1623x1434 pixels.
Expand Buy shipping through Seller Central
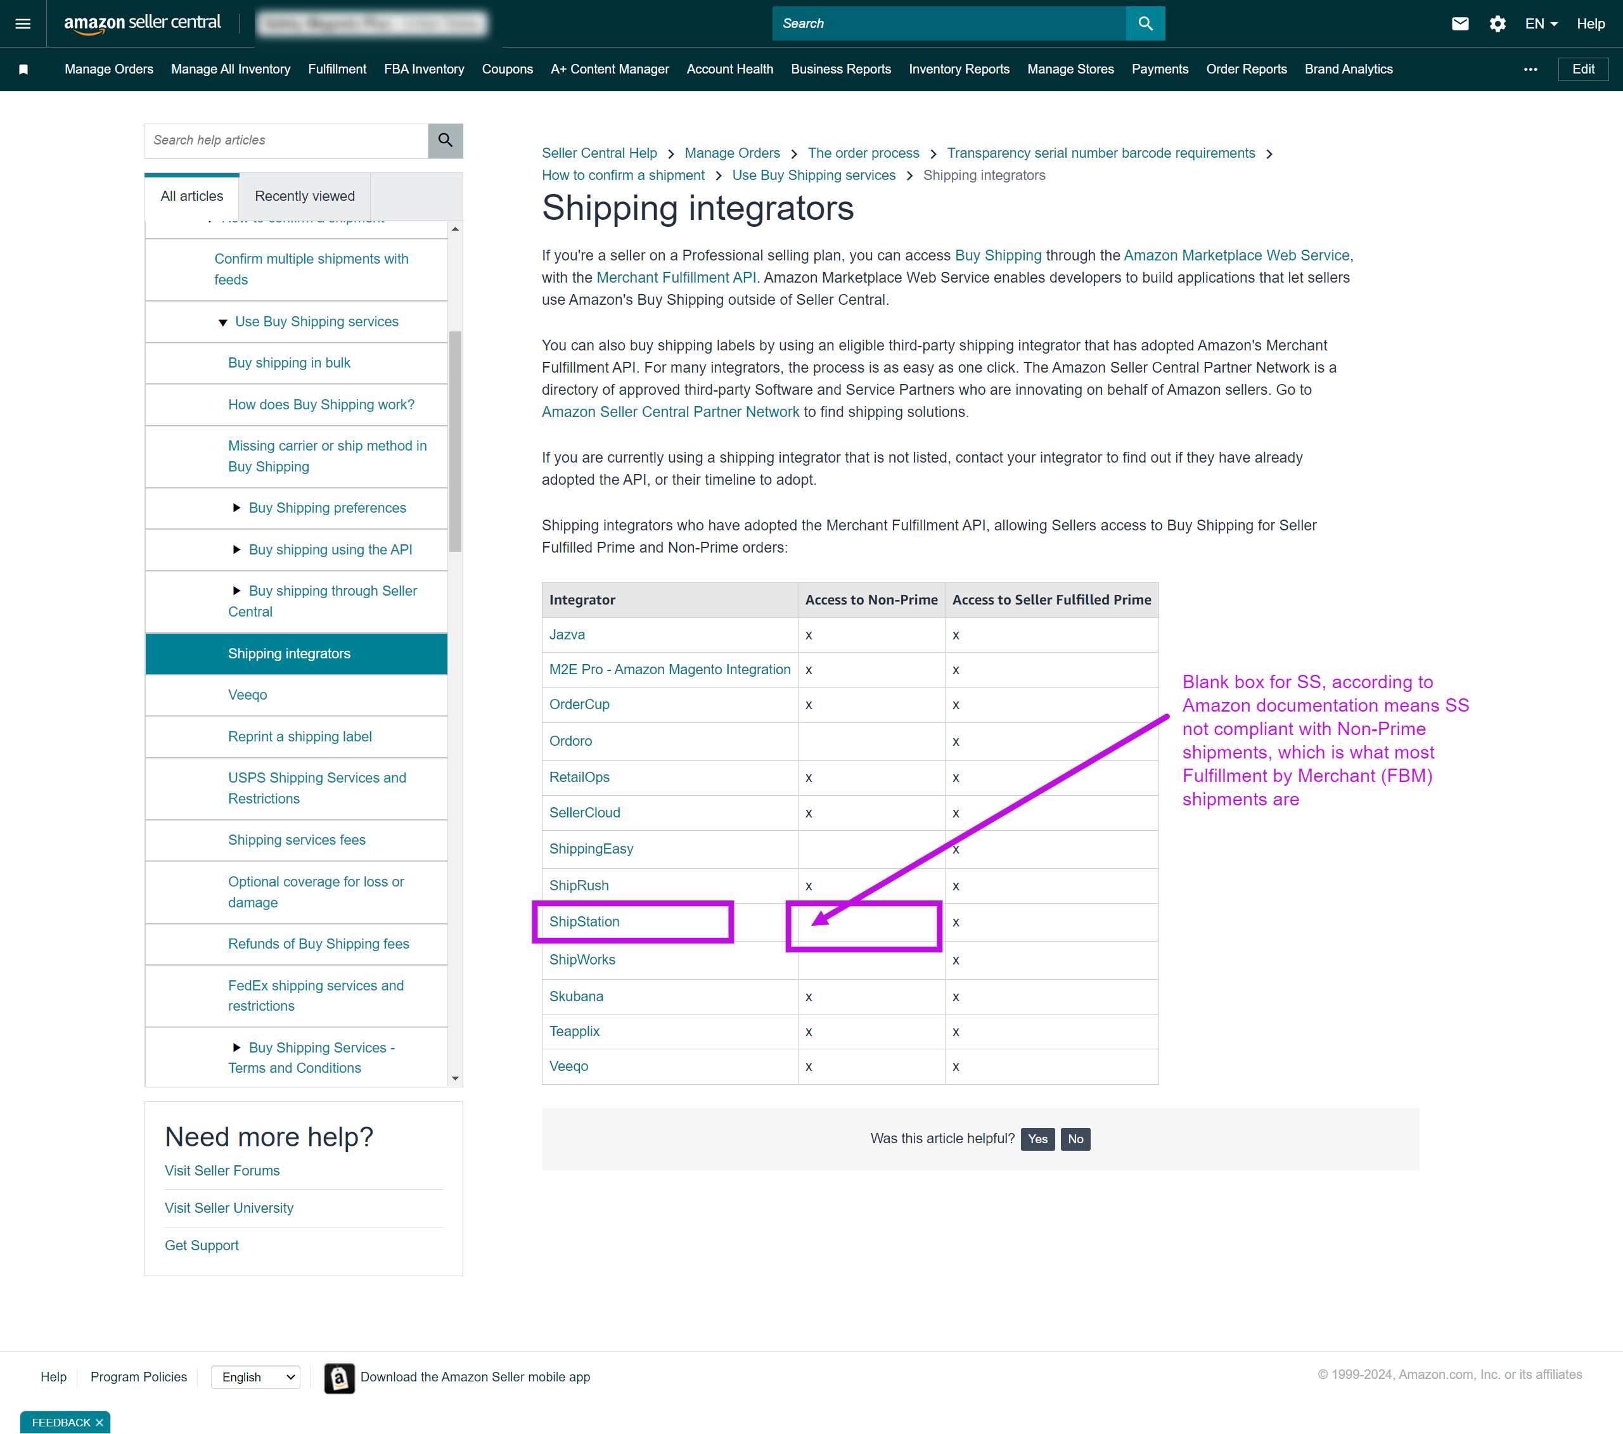click(x=236, y=591)
